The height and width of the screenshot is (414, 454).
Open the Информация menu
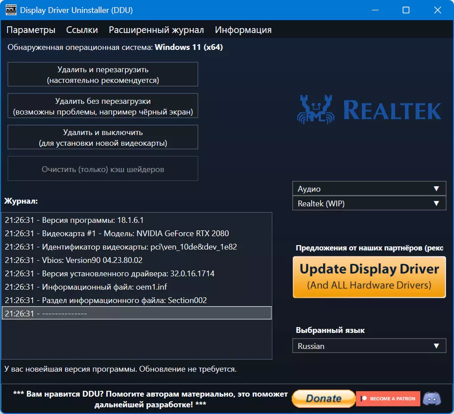tap(243, 30)
